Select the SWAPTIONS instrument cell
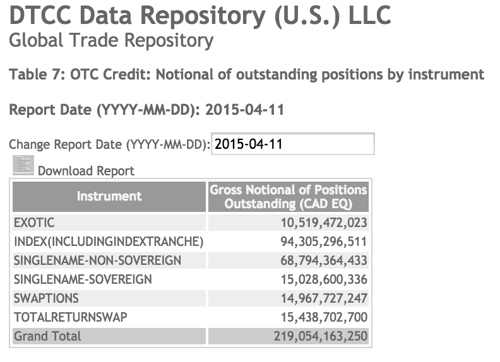The image size is (500, 362). point(109,298)
